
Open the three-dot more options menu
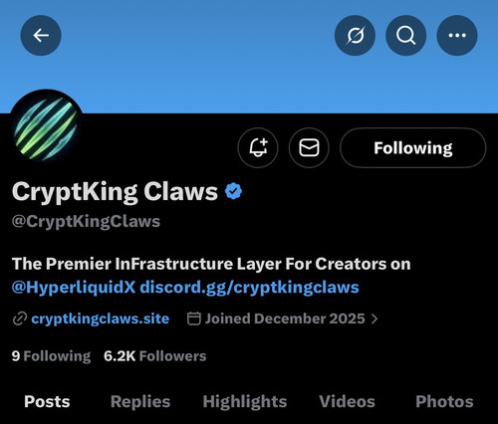(457, 35)
